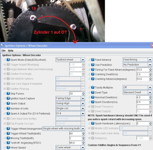The height and width of the screenshot is (150, 153).
Task: Click the help icon beside Spark Mode
Action: click(x=8, y=60)
